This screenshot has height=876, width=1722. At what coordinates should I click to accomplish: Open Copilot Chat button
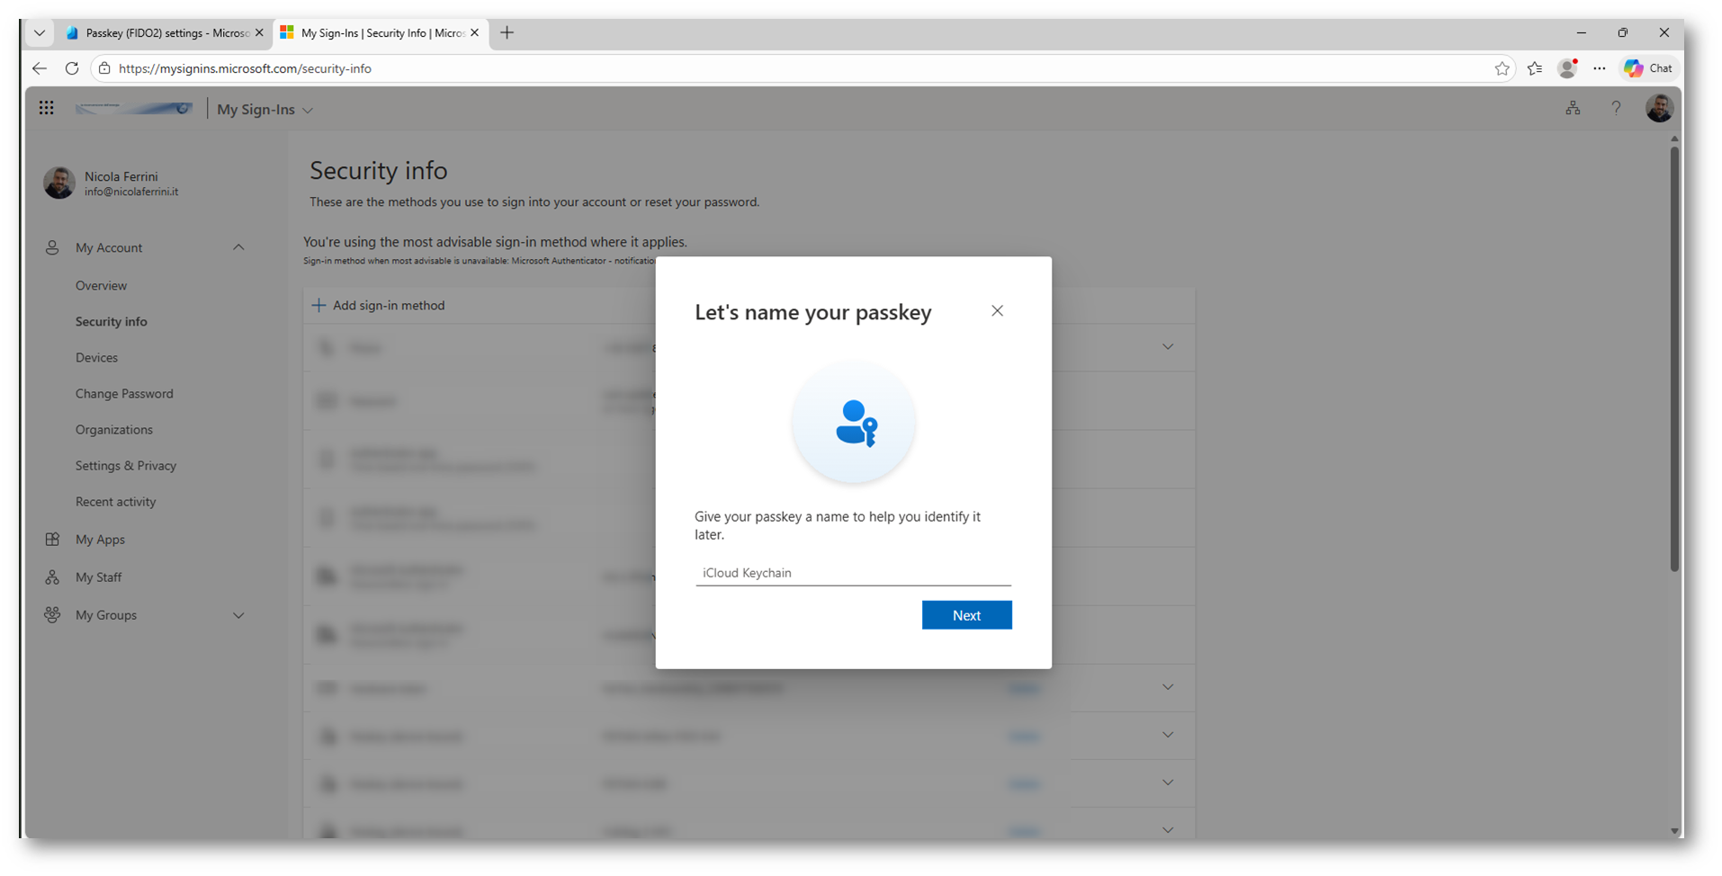tap(1648, 68)
